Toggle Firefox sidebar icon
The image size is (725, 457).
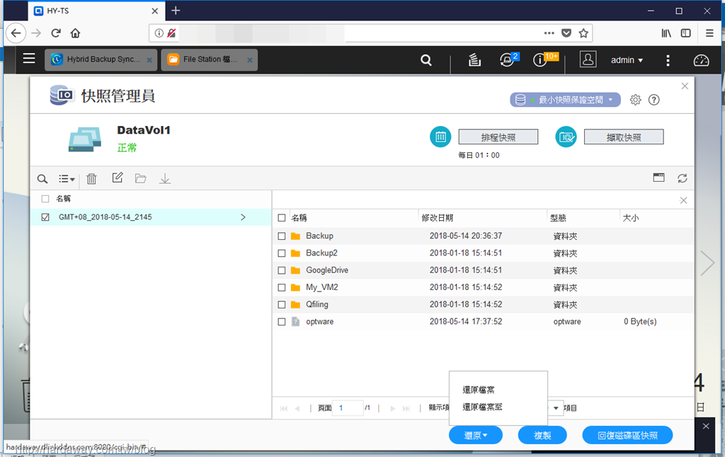click(x=685, y=33)
